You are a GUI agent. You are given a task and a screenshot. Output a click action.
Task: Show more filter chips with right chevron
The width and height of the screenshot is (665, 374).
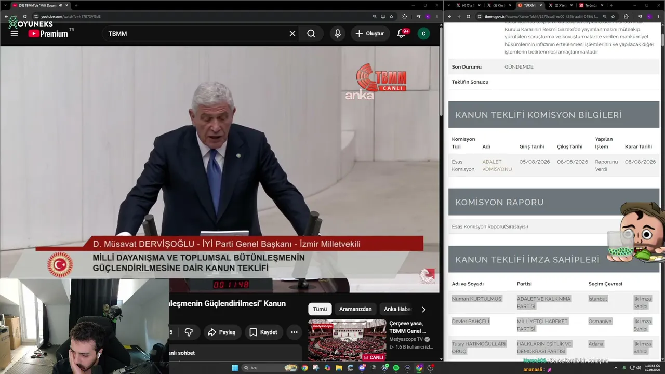pyautogui.click(x=423, y=309)
